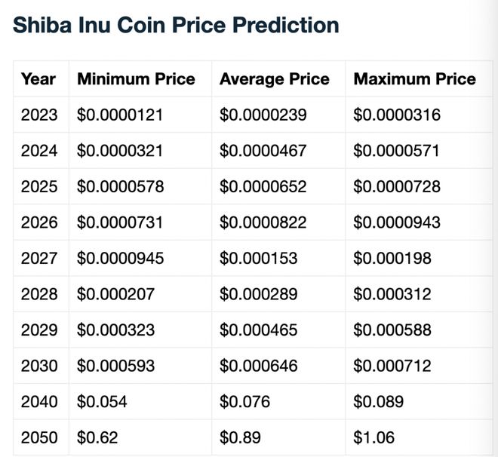Screen dimensions: 498x457
Task: Click the 2050 average price $0.89
Action: tap(240, 437)
